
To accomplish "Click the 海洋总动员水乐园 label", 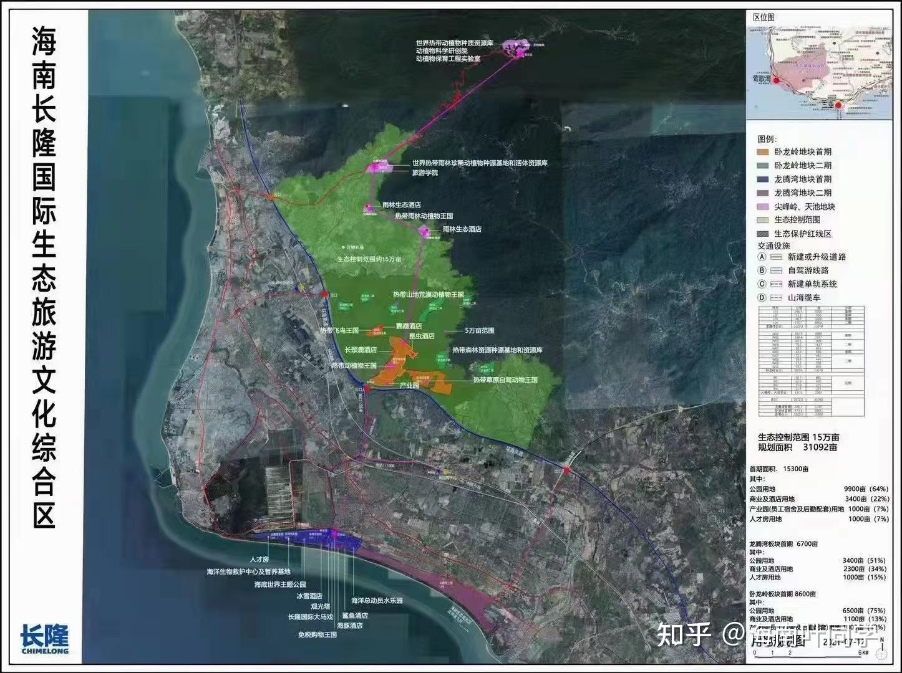I will pos(377,601).
